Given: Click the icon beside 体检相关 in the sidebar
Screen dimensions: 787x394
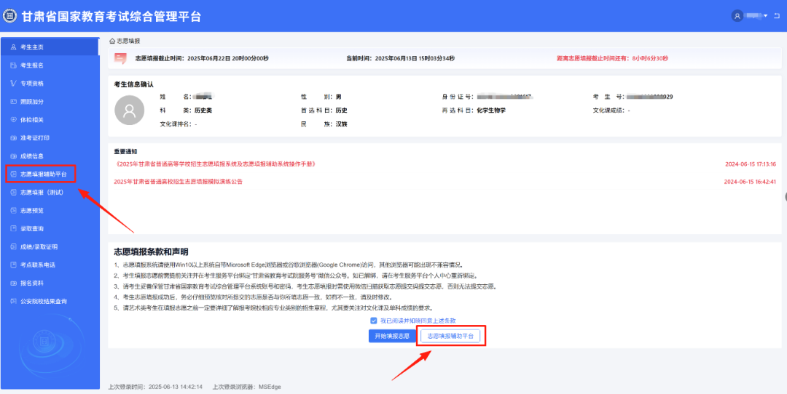Looking at the screenshot, I should pos(13,120).
